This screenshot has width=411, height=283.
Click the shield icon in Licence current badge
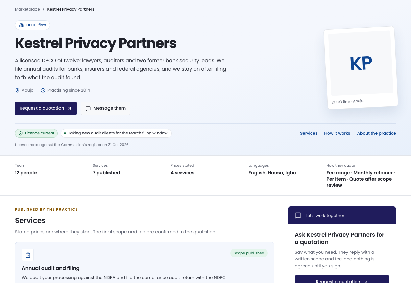point(21,133)
